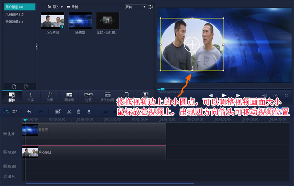Viewport: 294px width, 186px height.
Task: Click the bottom-right corner resize handle
Action: (x=223, y=71)
